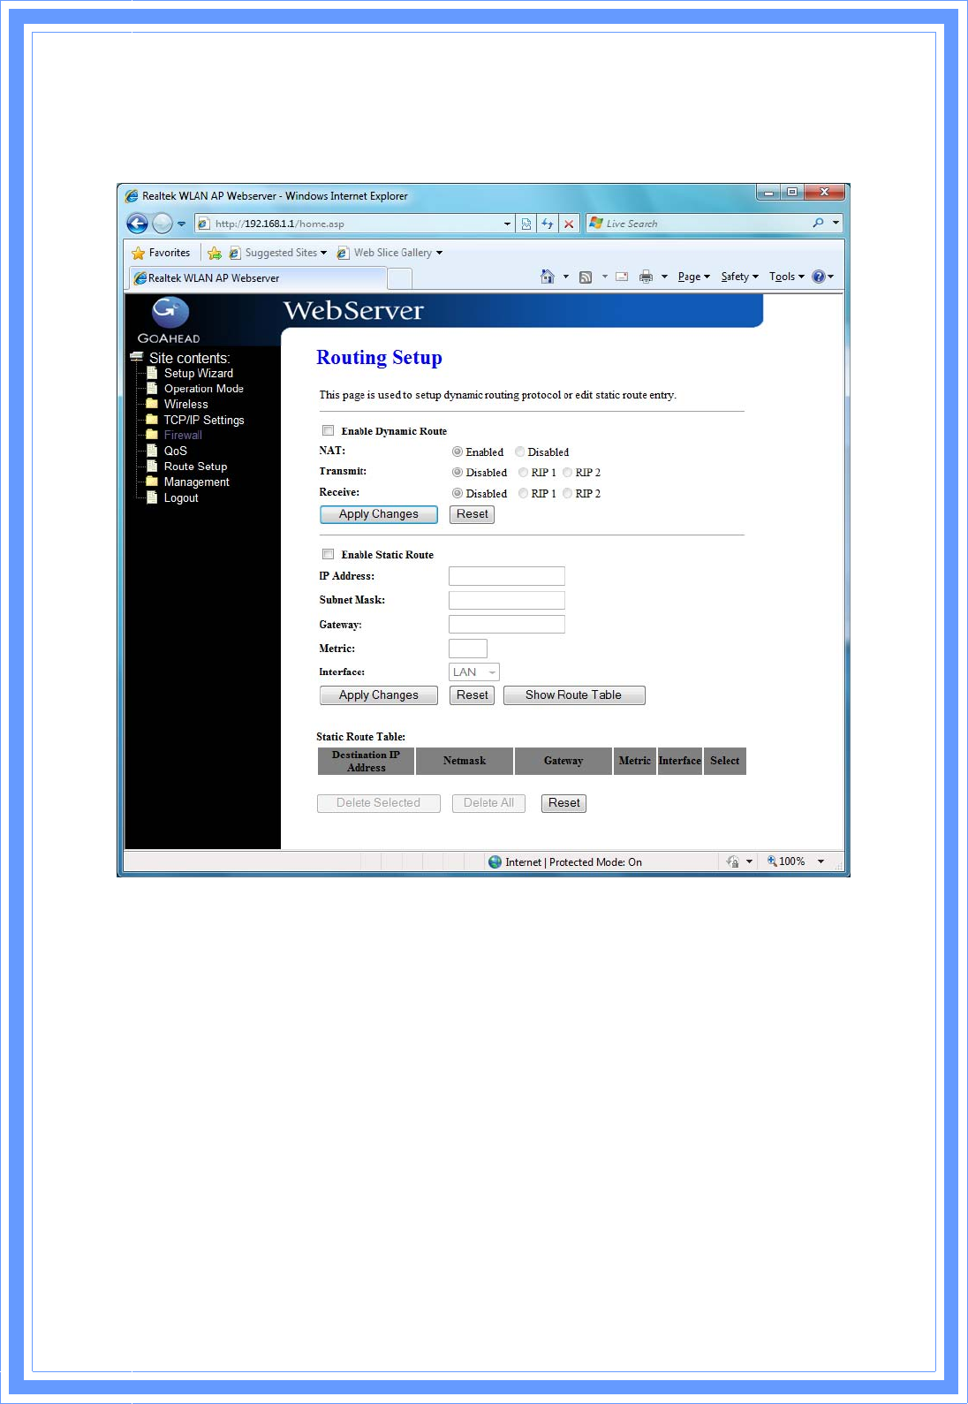Click the security zone icon in status bar
Viewport: 968px width, 1404px height.
(x=495, y=861)
